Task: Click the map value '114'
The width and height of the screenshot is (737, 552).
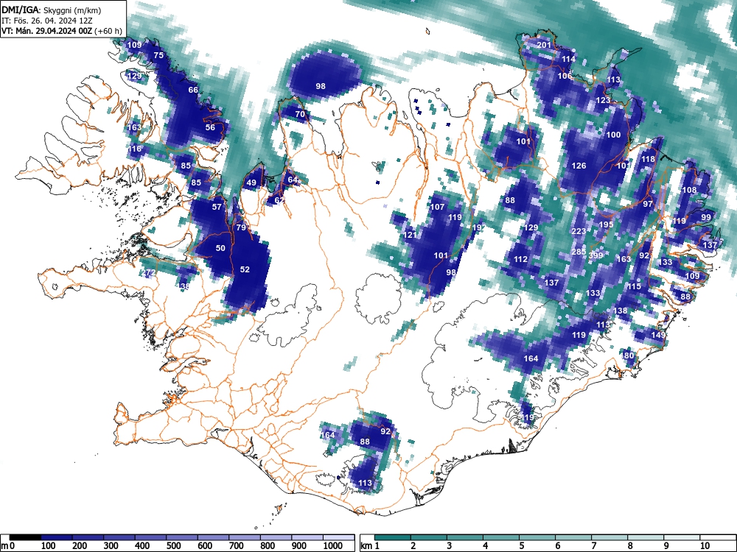Action: 568,59
